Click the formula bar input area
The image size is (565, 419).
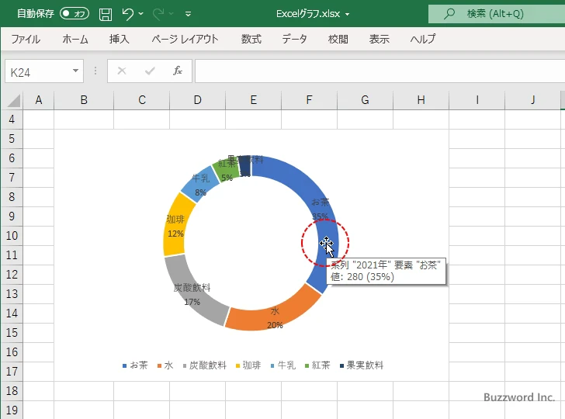[x=380, y=71]
